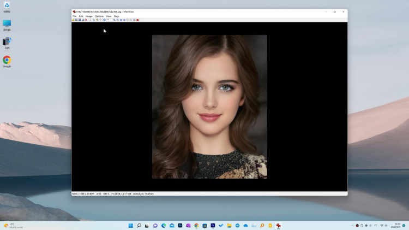Click the Print icon in toolbar
409x230 pixels.
[x=83, y=20]
